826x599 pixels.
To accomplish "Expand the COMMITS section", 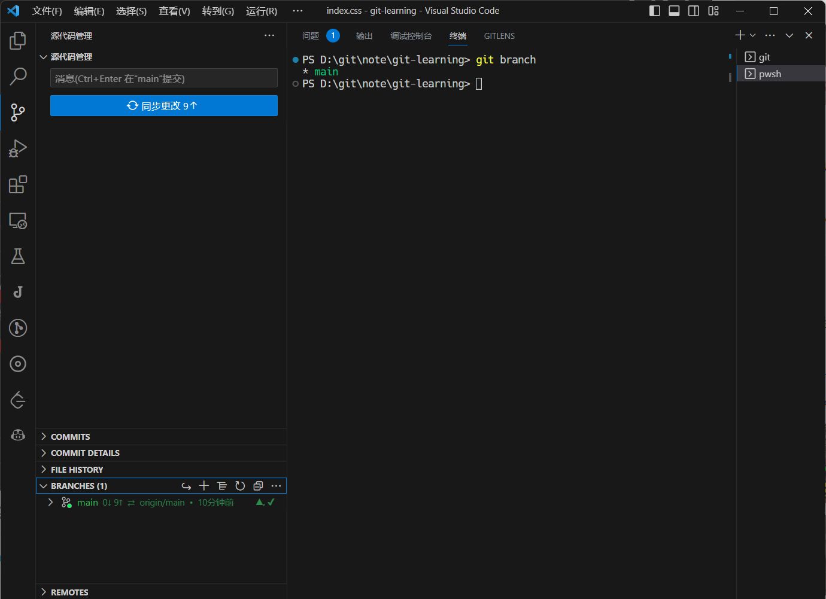I will pos(70,437).
